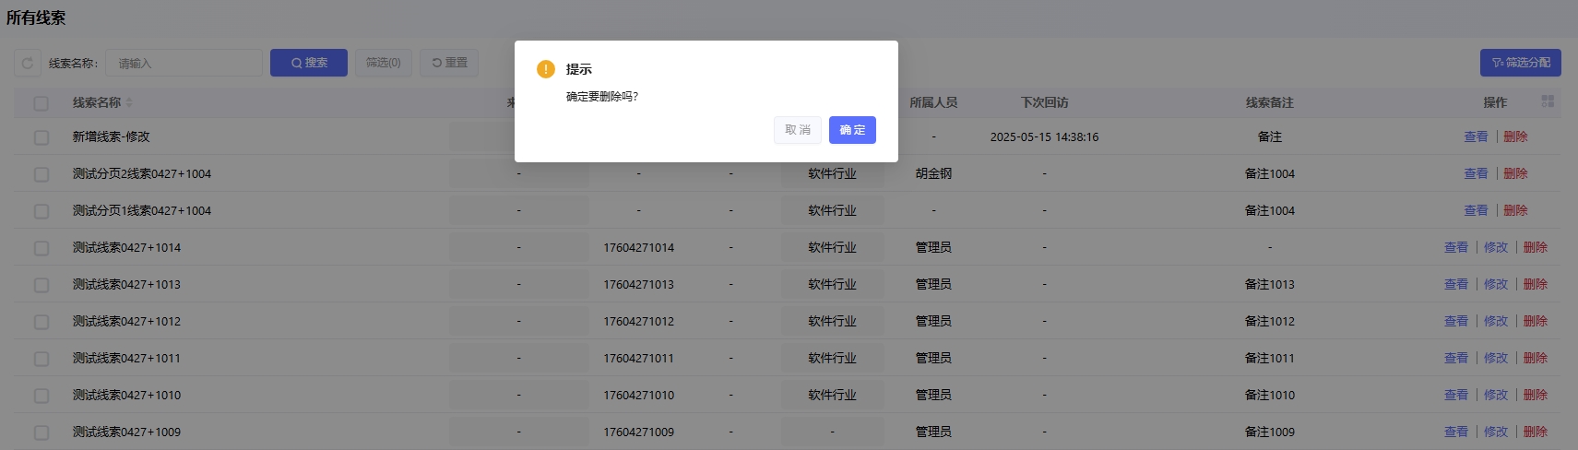Click the column settings grid icon

(x=1548, y=101)
